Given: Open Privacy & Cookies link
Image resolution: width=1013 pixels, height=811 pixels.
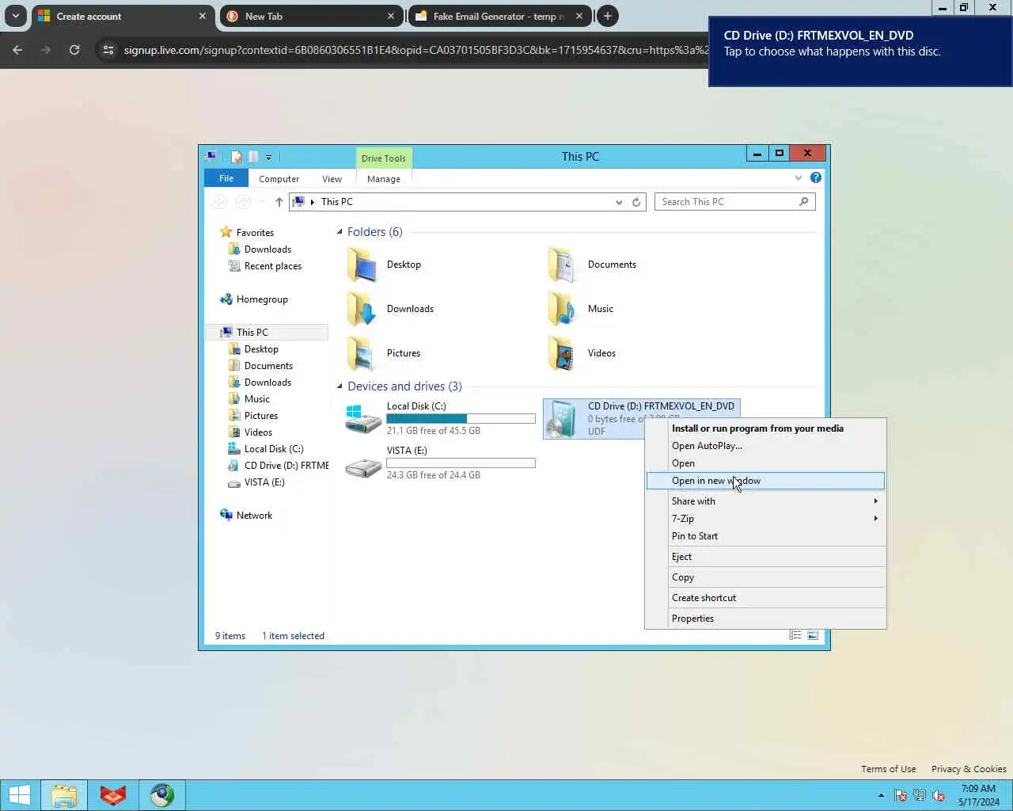Looking at the screenshot, I should point(969,769).
